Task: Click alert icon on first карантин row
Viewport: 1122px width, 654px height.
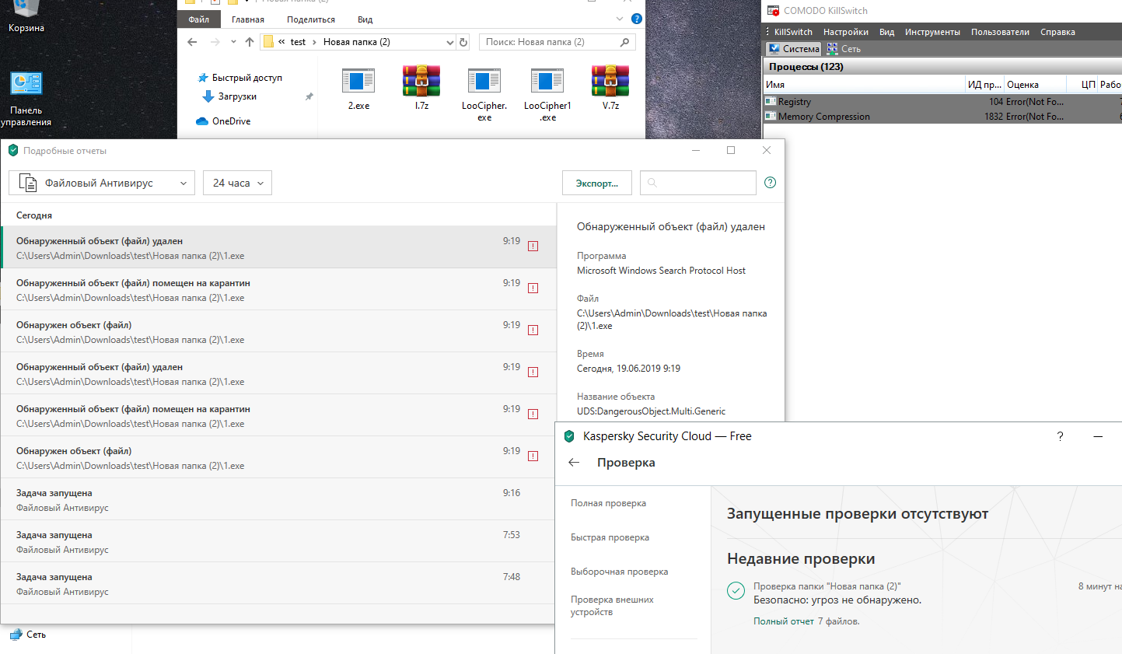Action: 533,289
